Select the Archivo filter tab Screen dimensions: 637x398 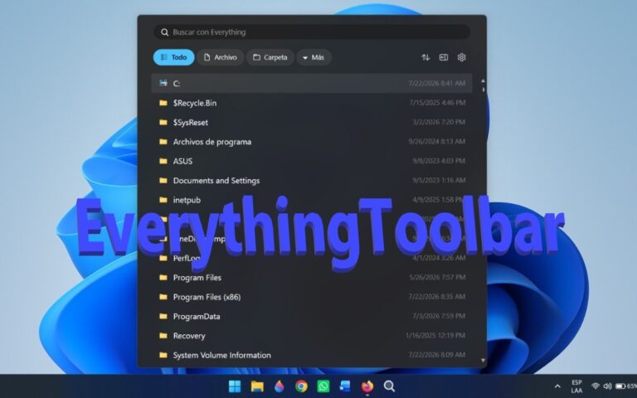click(x=220, y=57)
